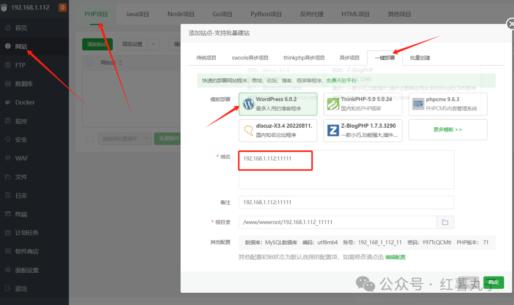Click into the 根目录 path field

click(337, 222)
